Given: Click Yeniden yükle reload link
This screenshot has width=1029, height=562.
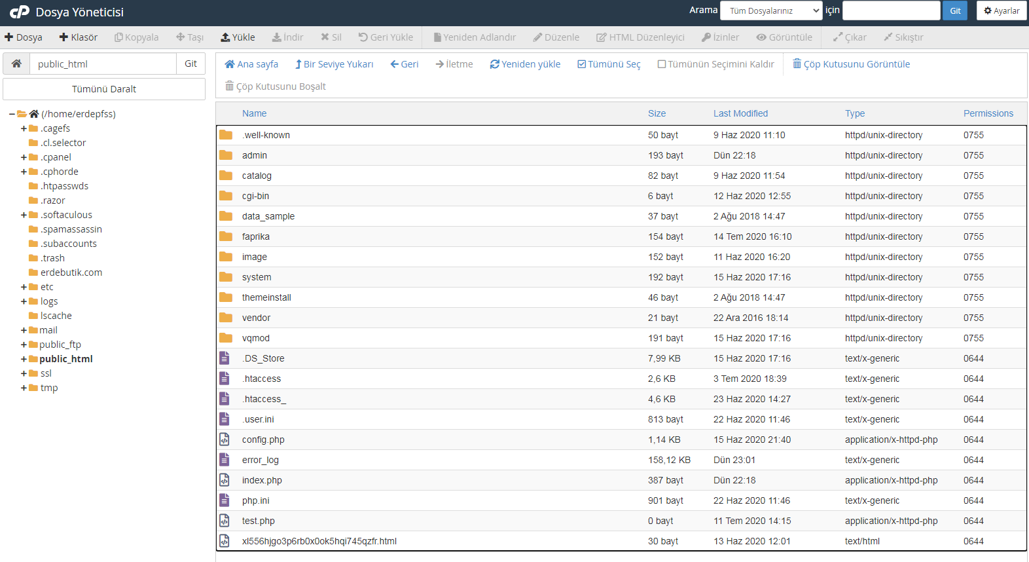Looking at the screenshot, I should [525, 64].
